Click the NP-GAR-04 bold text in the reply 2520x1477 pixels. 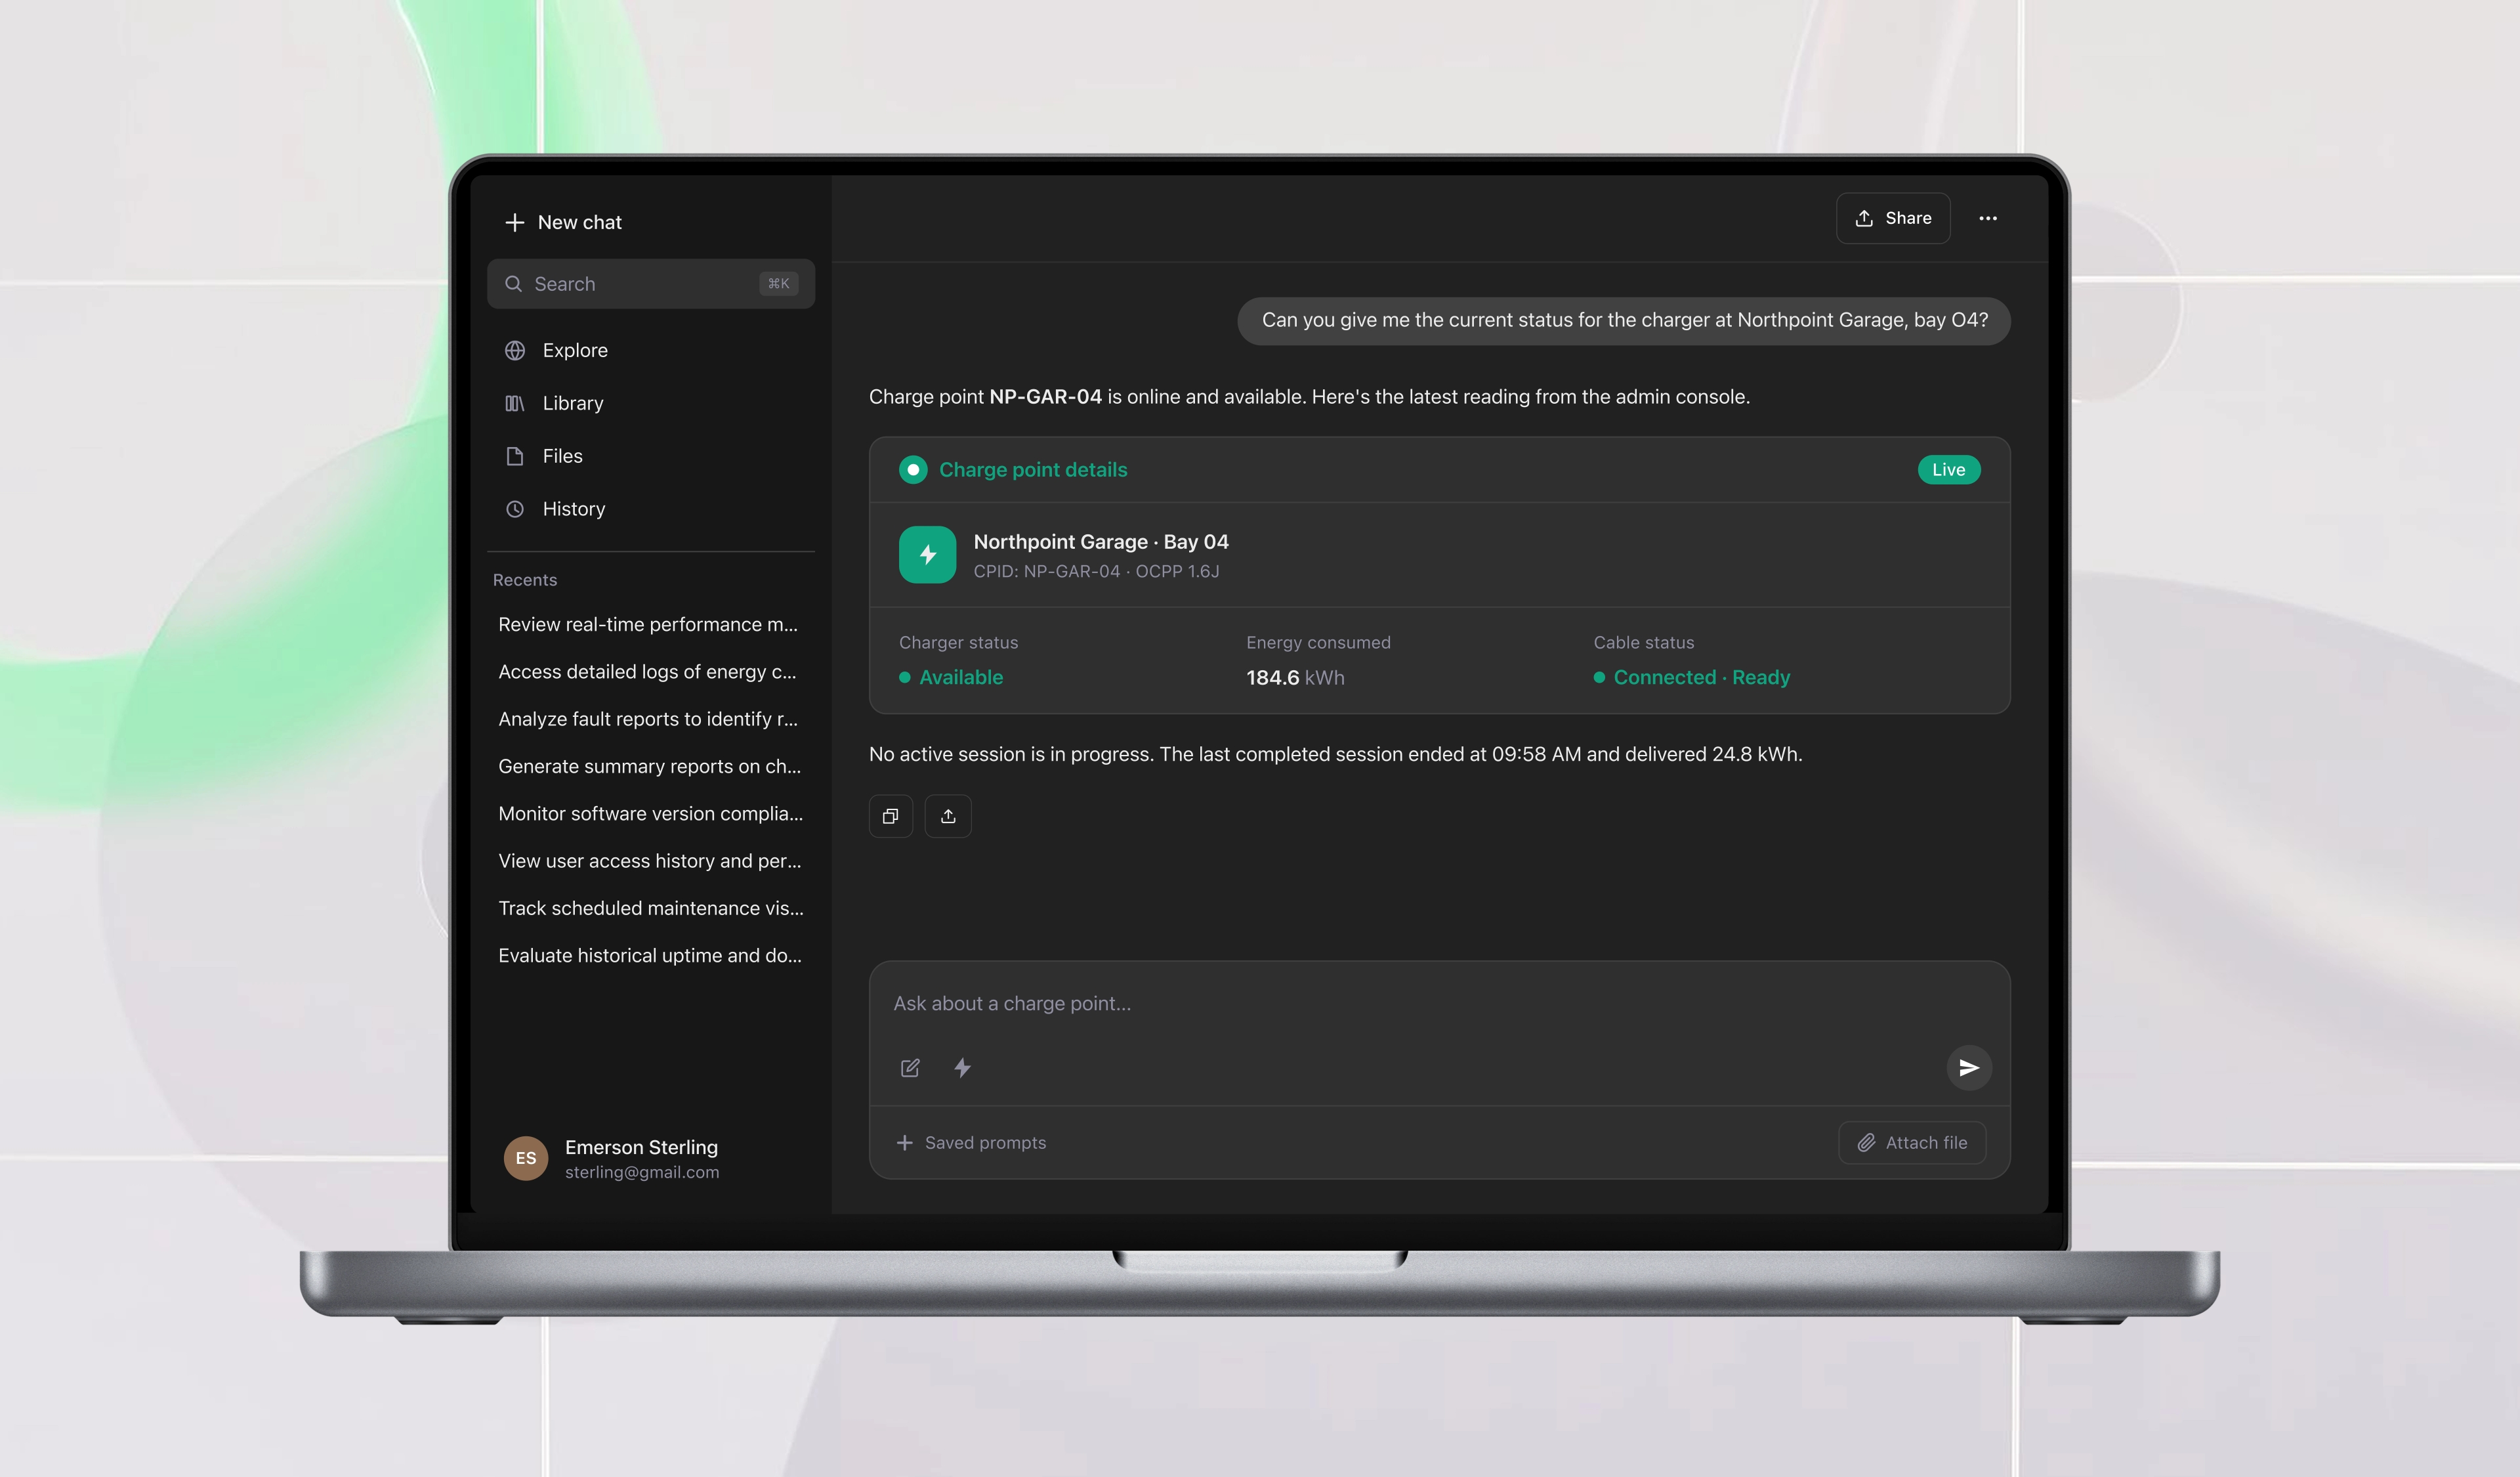pos(1045,397)
